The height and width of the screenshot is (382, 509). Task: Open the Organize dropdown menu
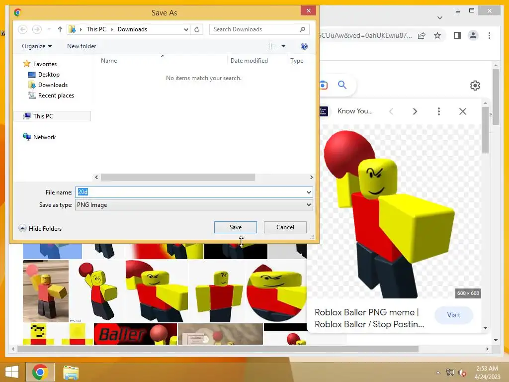[x=37, y=46]
